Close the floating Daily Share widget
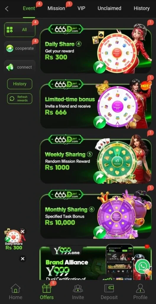This screenshot has width=156, height=304. (22, 232)
